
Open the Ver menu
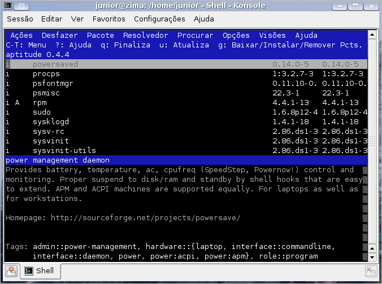click(x=77, y=19)
